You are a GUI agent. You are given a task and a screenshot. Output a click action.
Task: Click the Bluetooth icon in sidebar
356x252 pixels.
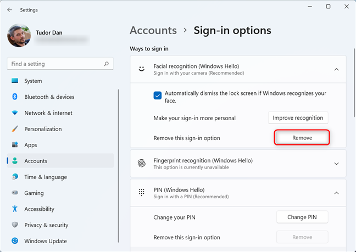[x=15, y=97]
